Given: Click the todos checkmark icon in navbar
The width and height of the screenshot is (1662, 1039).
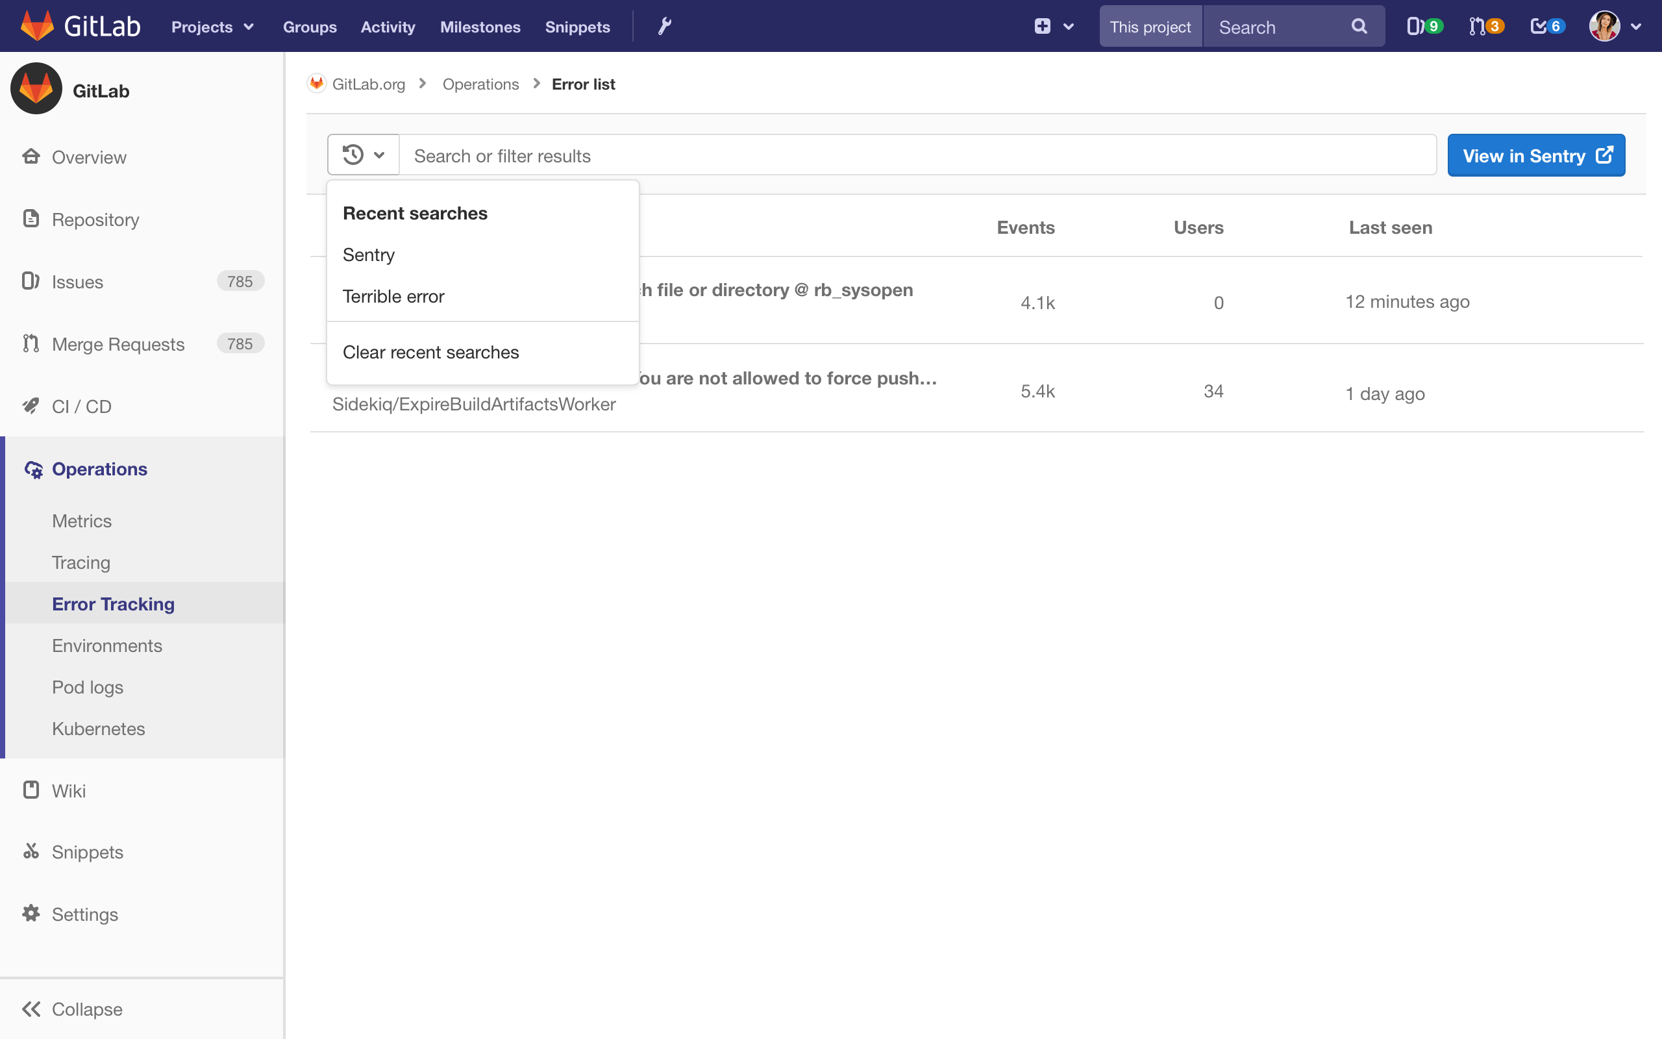Looking at the screenshot, I should point(1545,26).
